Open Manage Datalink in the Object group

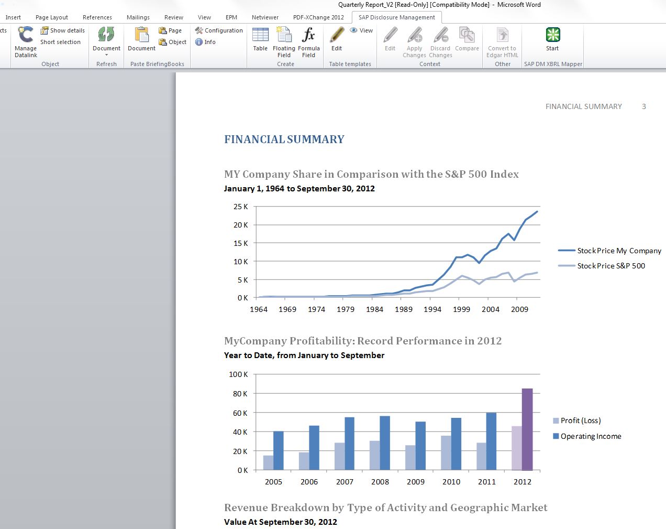coord(26,42)
